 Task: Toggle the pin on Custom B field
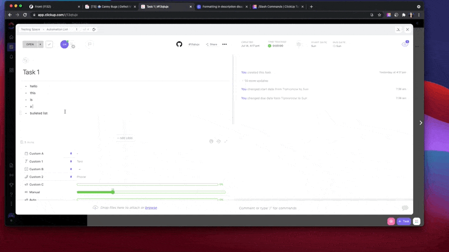coord(71,169)
